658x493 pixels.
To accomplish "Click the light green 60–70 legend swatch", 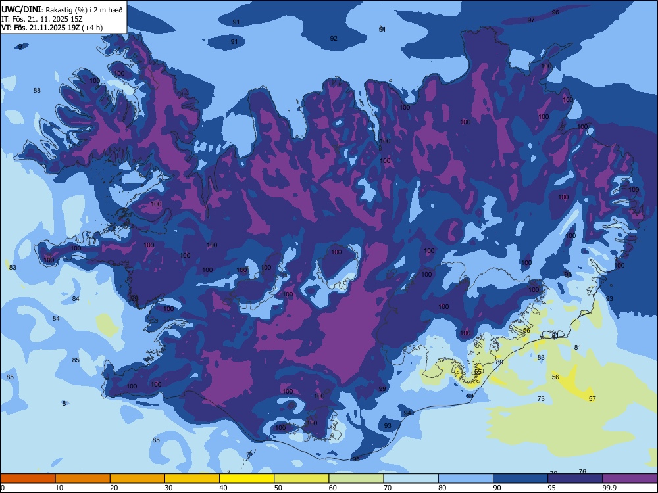I will [356, 479].
